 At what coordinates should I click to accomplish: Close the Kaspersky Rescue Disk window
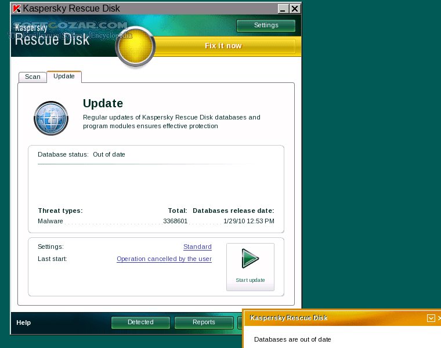tap(295, 9)
